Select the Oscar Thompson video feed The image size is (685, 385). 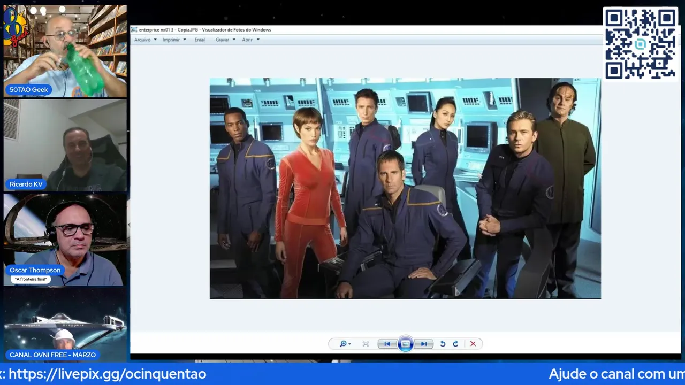(65, 240)
